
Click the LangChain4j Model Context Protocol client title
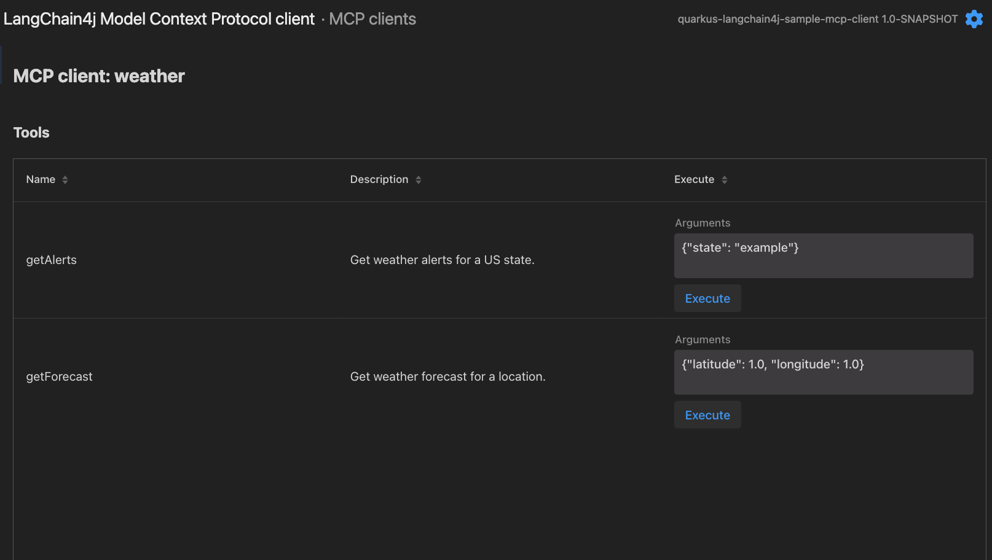tap(159, 18)
